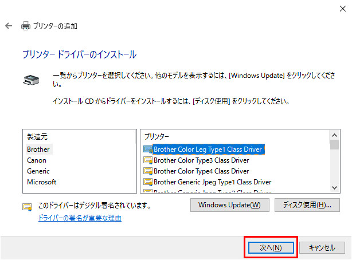
Task: Close the dialog with the X button
Action: (343, 9)
